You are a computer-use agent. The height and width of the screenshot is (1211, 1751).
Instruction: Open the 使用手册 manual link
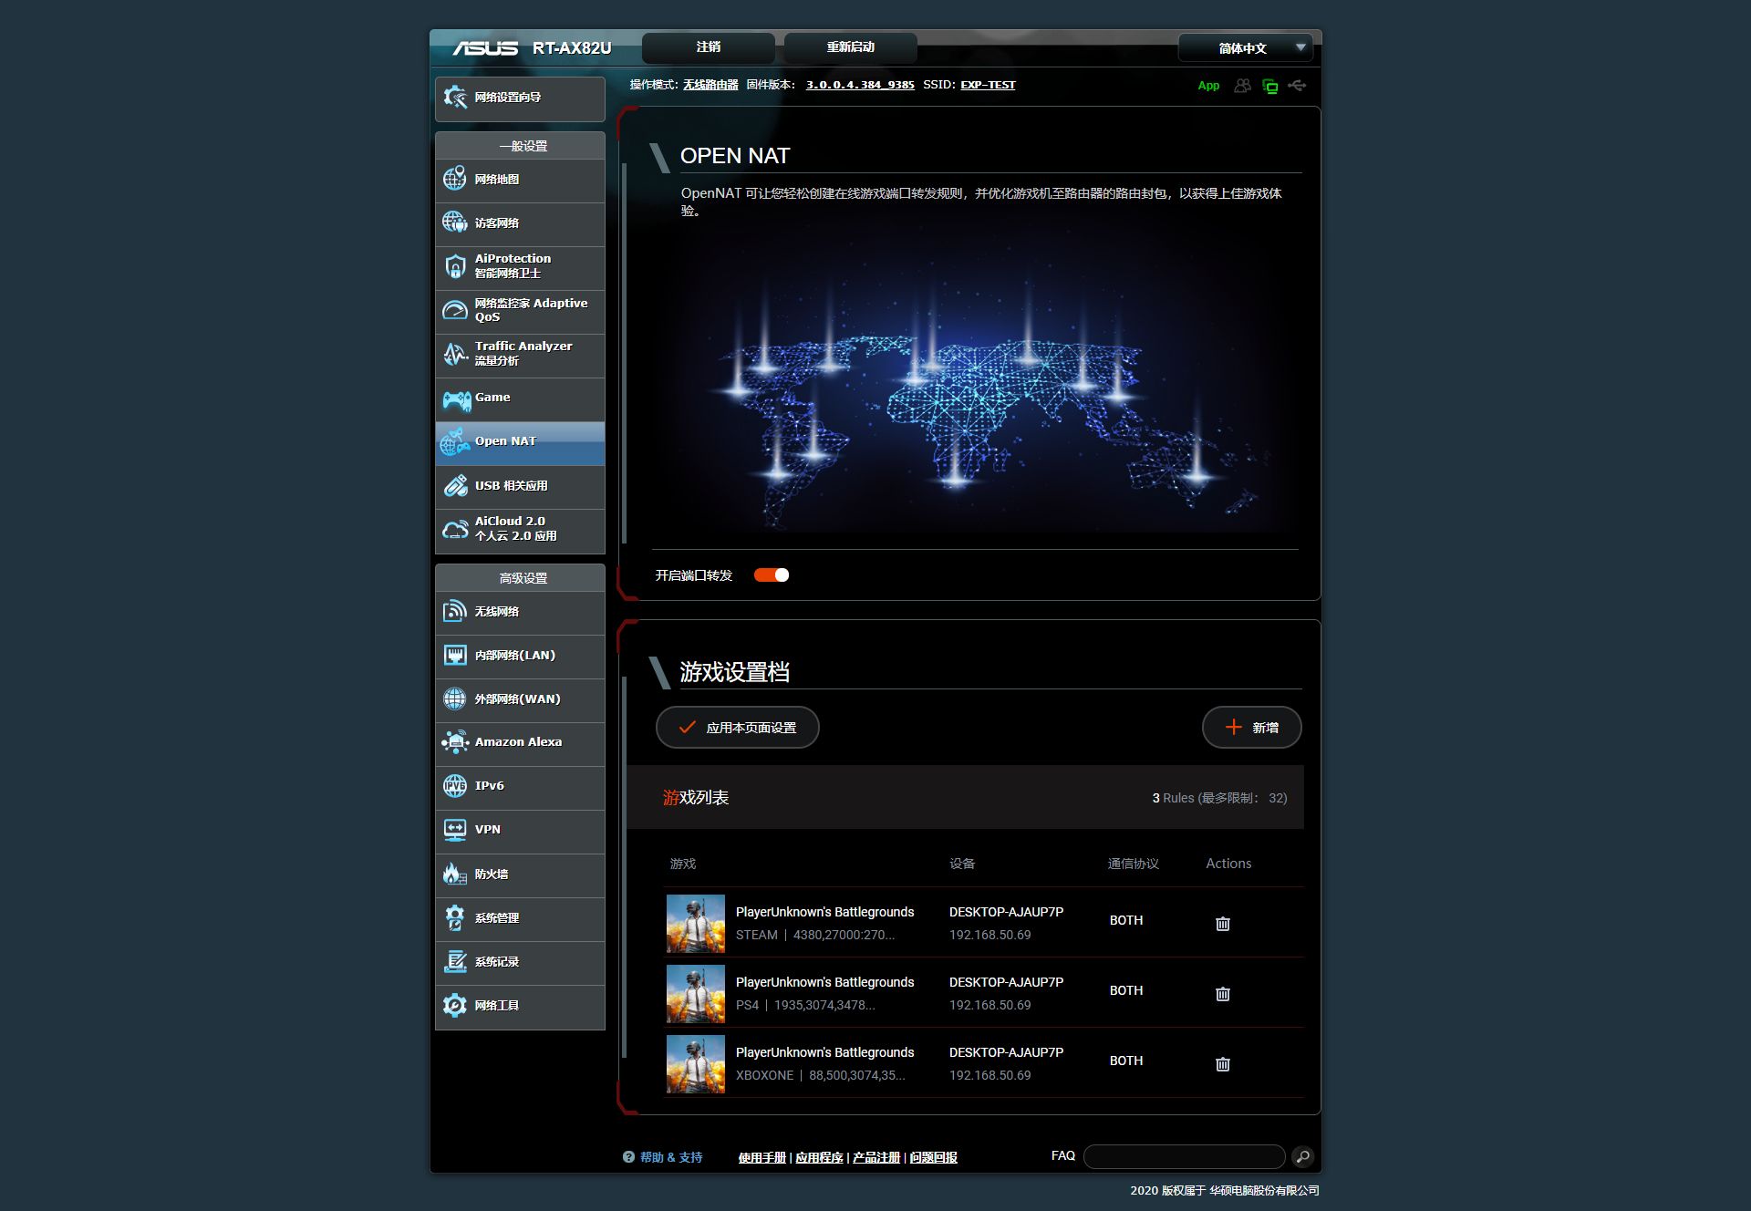point(762,1157)
